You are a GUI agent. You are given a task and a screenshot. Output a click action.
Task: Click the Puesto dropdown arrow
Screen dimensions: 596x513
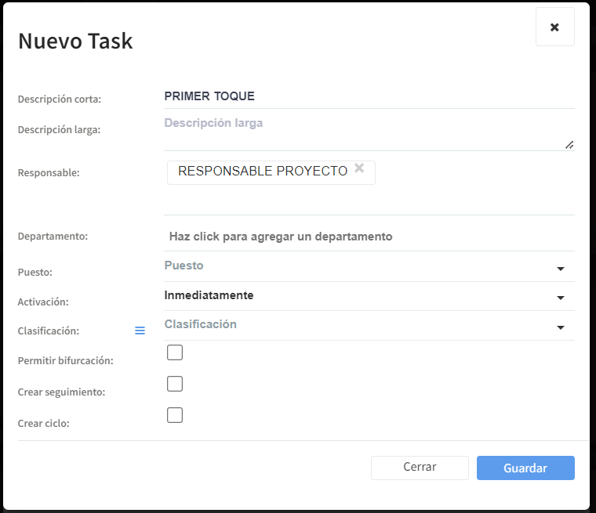(560, 269)
